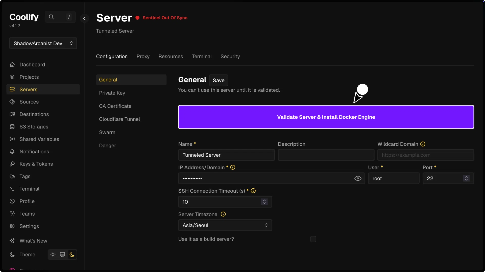Click the Settings gear icon
Image resolution: width=485 pixels, height=272 pixels.
[x=12, y=226]
